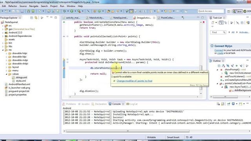Click Pin Console icon in Console toolbar
Screen dimensions: 251x141
(x=229, y=104)
